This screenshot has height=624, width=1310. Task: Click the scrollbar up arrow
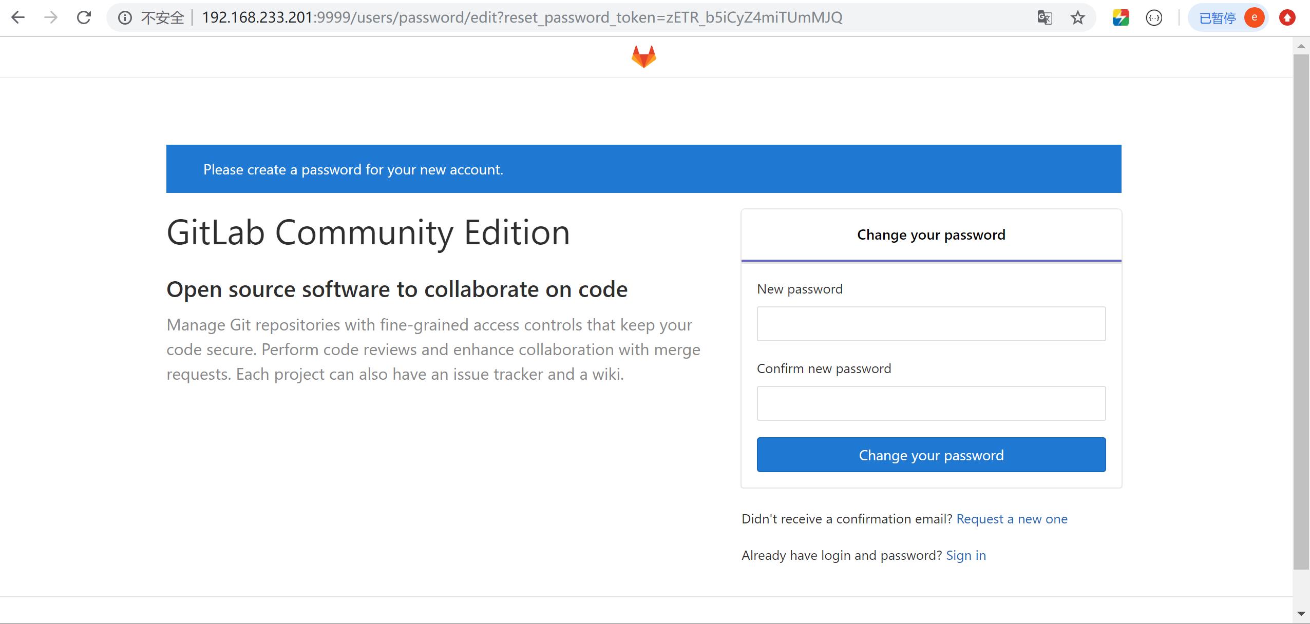tap(1301, 46)
